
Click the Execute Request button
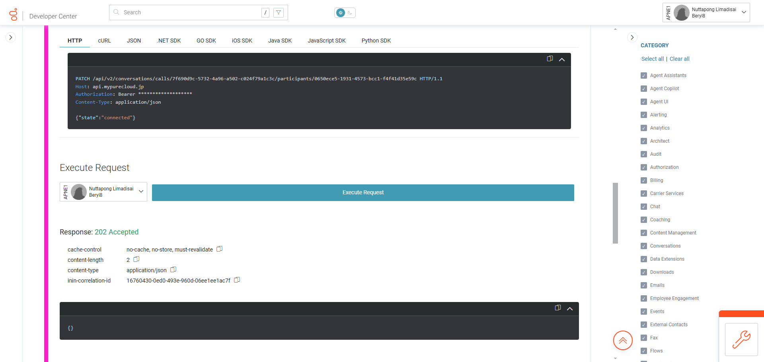coord(363,192)
